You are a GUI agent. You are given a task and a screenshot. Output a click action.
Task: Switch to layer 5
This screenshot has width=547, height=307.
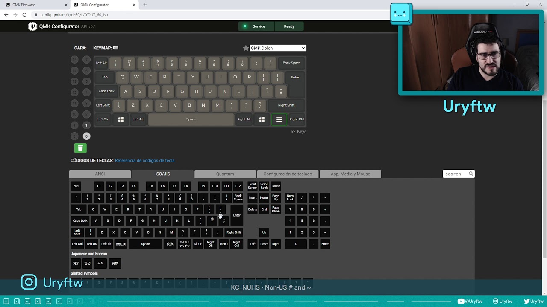click(x=86, y=81)
